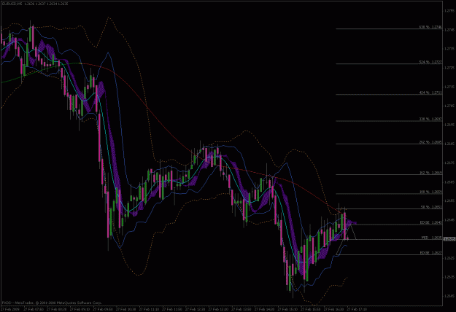The height and width of the screenshot is (312, 456).
Task: Click 1.2705 on the price scale
Action: coord(449,106)
